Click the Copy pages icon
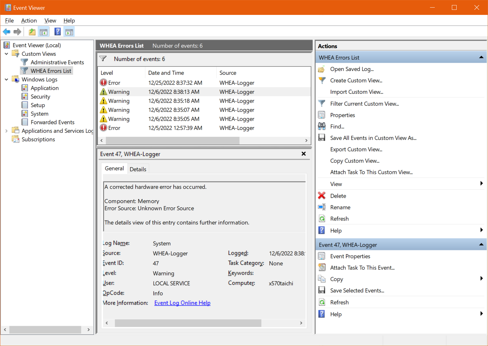Screen dimensions: 488x346 (322, 279)
